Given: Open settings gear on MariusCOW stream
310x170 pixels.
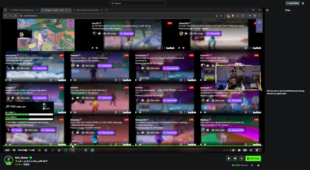Looking at the screenshot, I should pyautogui.click(x=181, y=144).
